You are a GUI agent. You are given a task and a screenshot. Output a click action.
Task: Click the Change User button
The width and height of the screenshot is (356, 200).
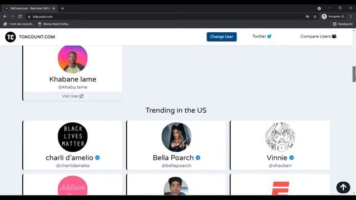(221, 37)
